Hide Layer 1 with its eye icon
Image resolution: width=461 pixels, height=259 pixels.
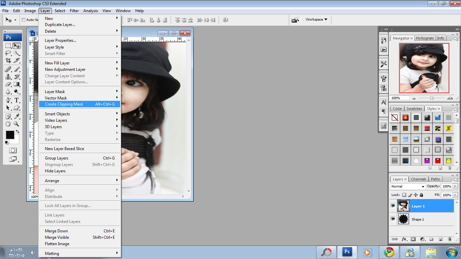click(x=393, y=206)
